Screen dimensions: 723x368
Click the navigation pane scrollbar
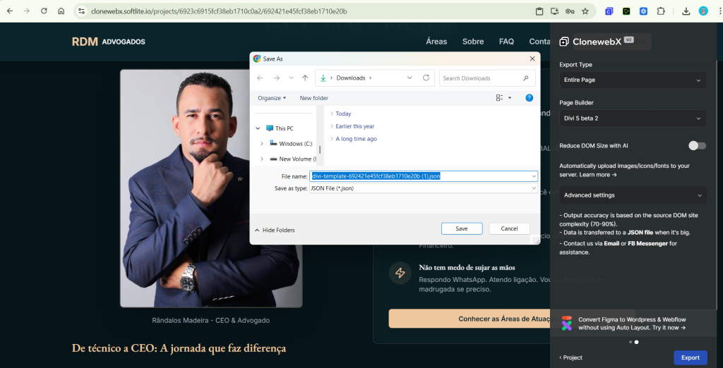point(320,149)
